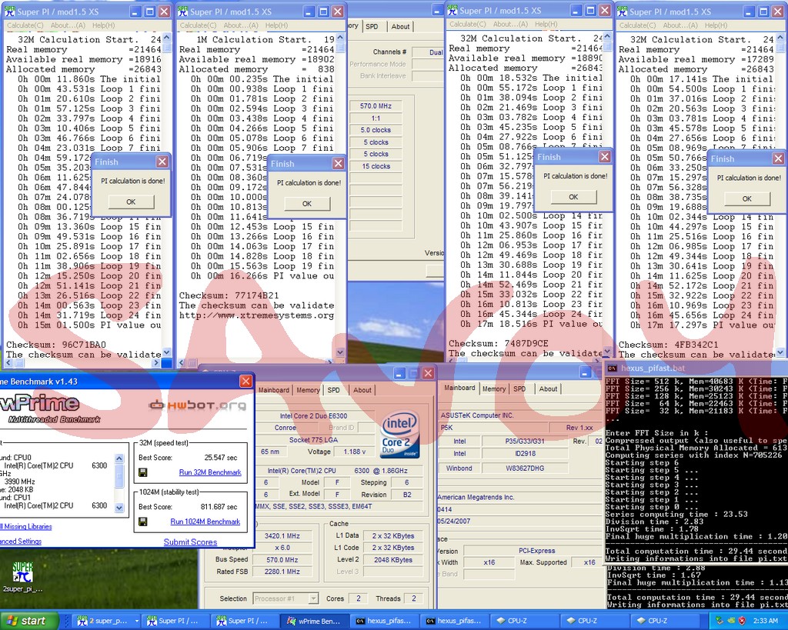Select Memory tab in CPU-Z window showing Core 2 Duo E6300

(308, 390)
